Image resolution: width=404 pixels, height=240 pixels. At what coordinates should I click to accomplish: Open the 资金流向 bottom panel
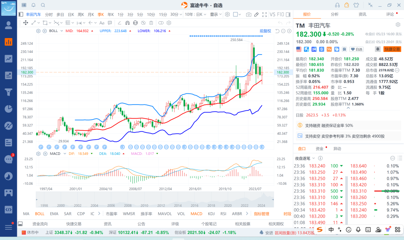(40, 224)
